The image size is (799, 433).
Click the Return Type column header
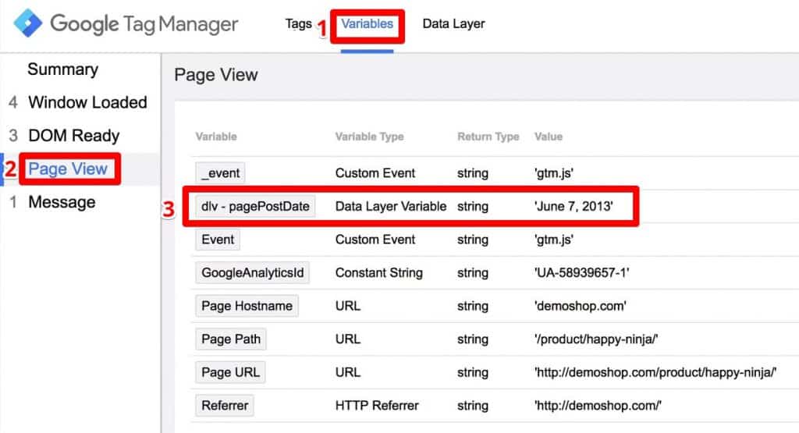[x=488, y=137]
